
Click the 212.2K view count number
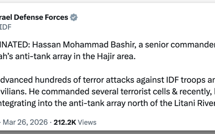(x=65, y=122)
